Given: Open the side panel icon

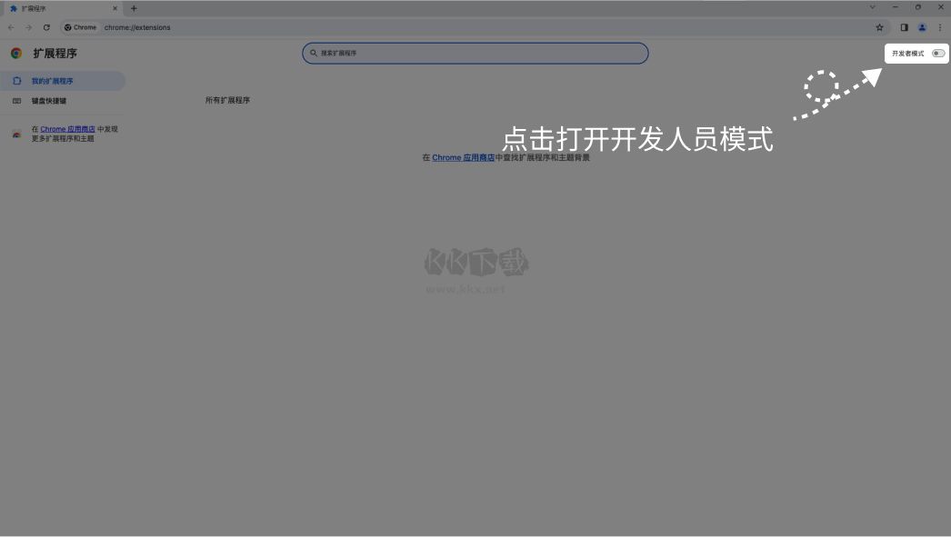Looking at the screenshot, I should pyautogui.click(x=904, y=27).
